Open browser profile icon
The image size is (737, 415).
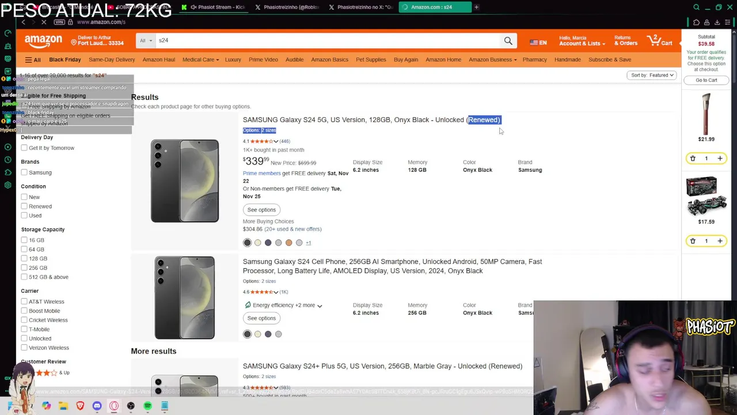tap(706, 22)
